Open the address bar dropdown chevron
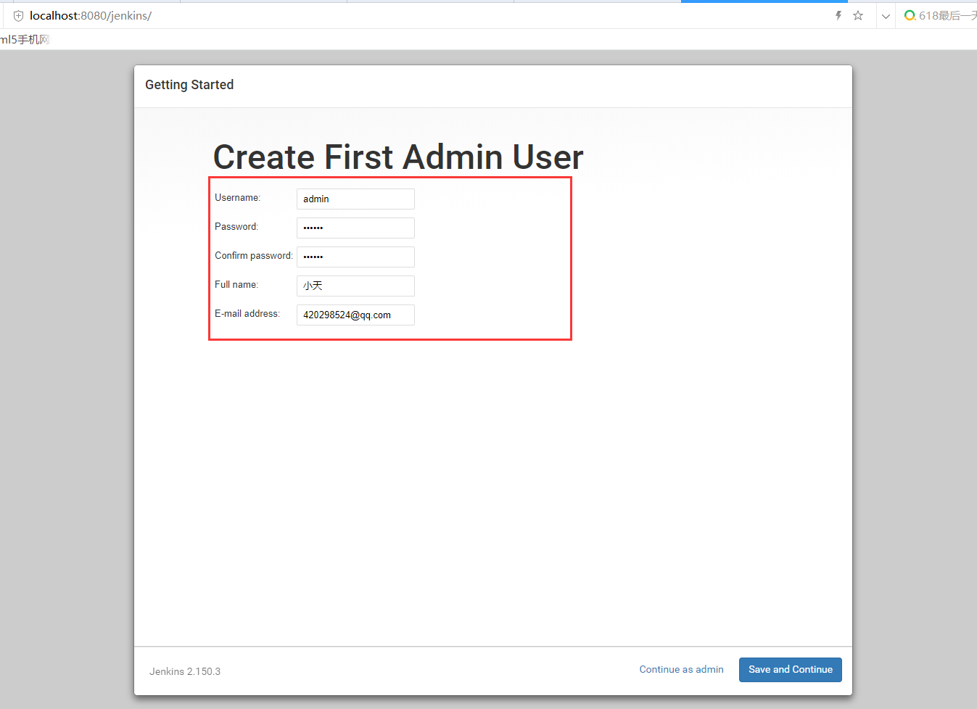This screenshot has width=977, height=709. click(886, 16)
